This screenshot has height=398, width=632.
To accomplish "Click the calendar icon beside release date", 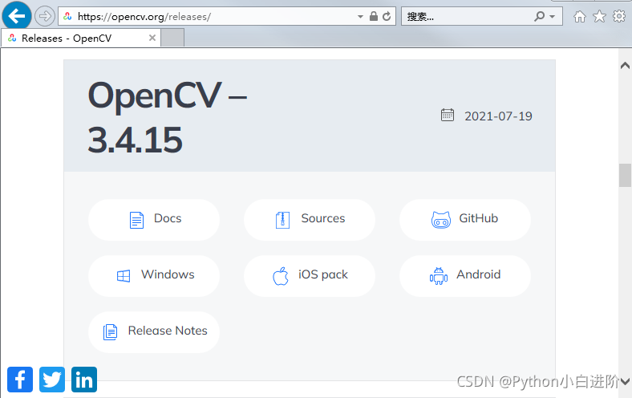I will pyautogui.click(x=448, y=115).
